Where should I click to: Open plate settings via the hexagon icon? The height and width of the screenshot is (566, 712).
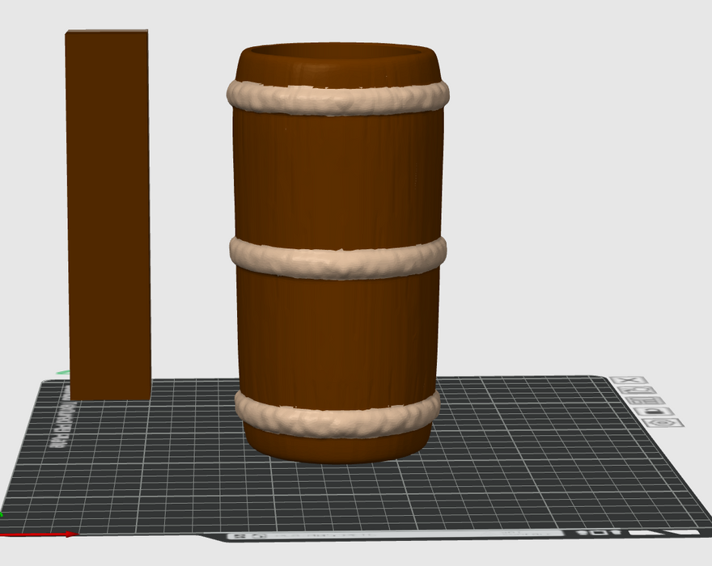point(663,422)
